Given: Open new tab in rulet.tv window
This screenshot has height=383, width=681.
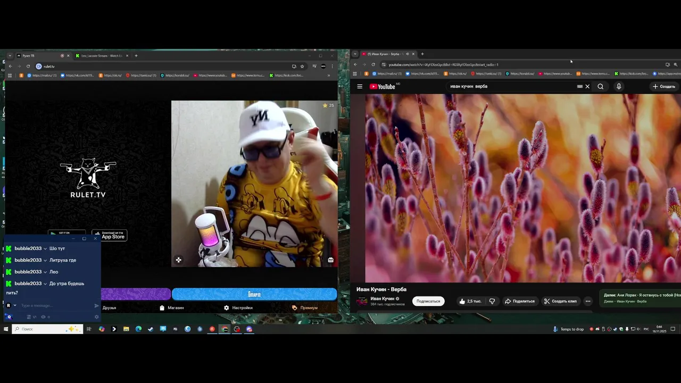Looking at the screenshot, I should tap(136, 55).
